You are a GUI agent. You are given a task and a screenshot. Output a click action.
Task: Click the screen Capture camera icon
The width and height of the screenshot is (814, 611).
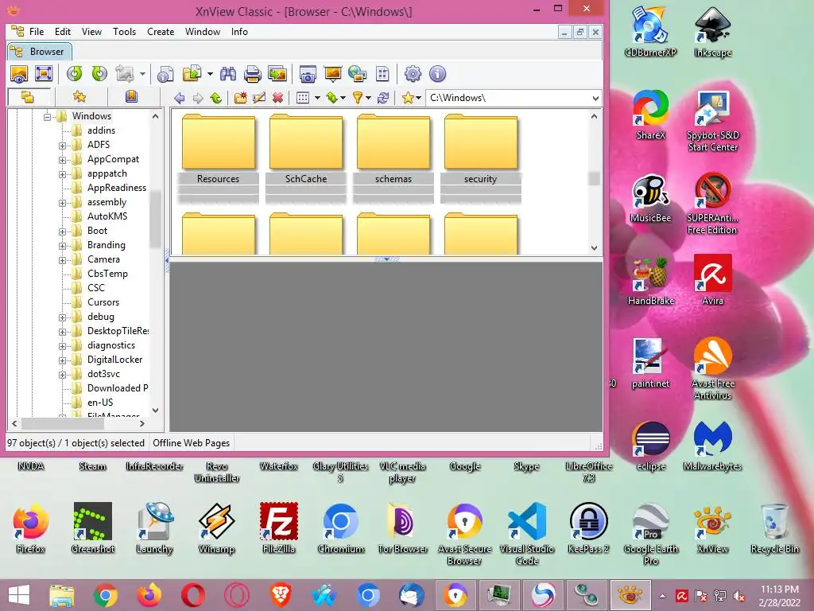[x=308, y=74]
